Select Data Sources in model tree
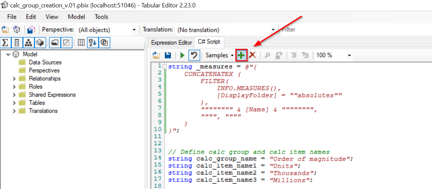The width and height of the screenshot is (432, 189). point(45,62)
